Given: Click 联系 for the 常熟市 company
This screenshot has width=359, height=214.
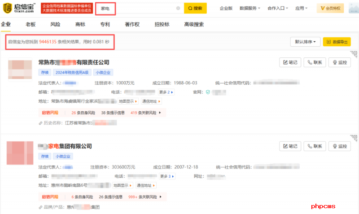Looking at the screenshot, I should point(315,62).
